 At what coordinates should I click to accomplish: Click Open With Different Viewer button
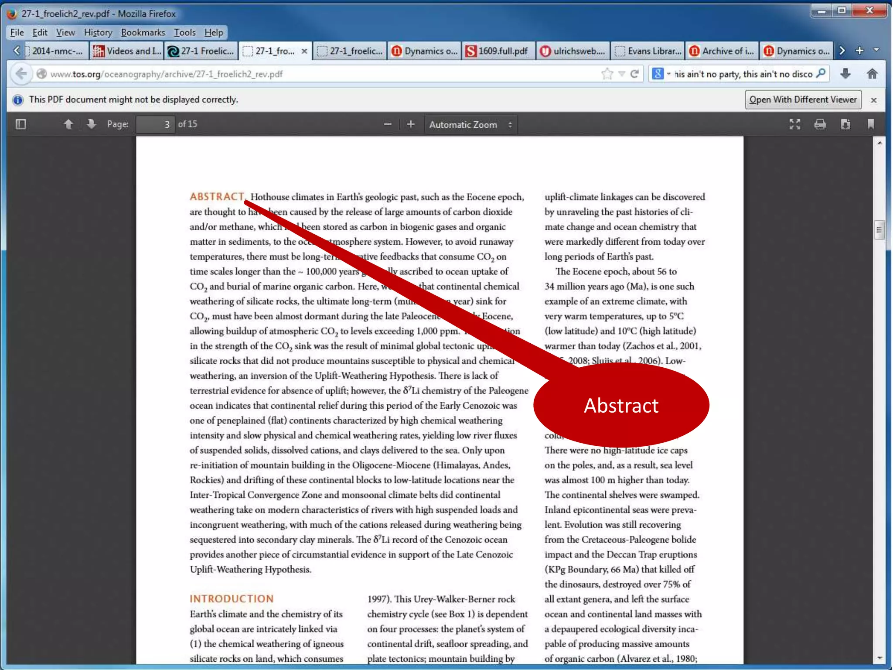point(803,99)
